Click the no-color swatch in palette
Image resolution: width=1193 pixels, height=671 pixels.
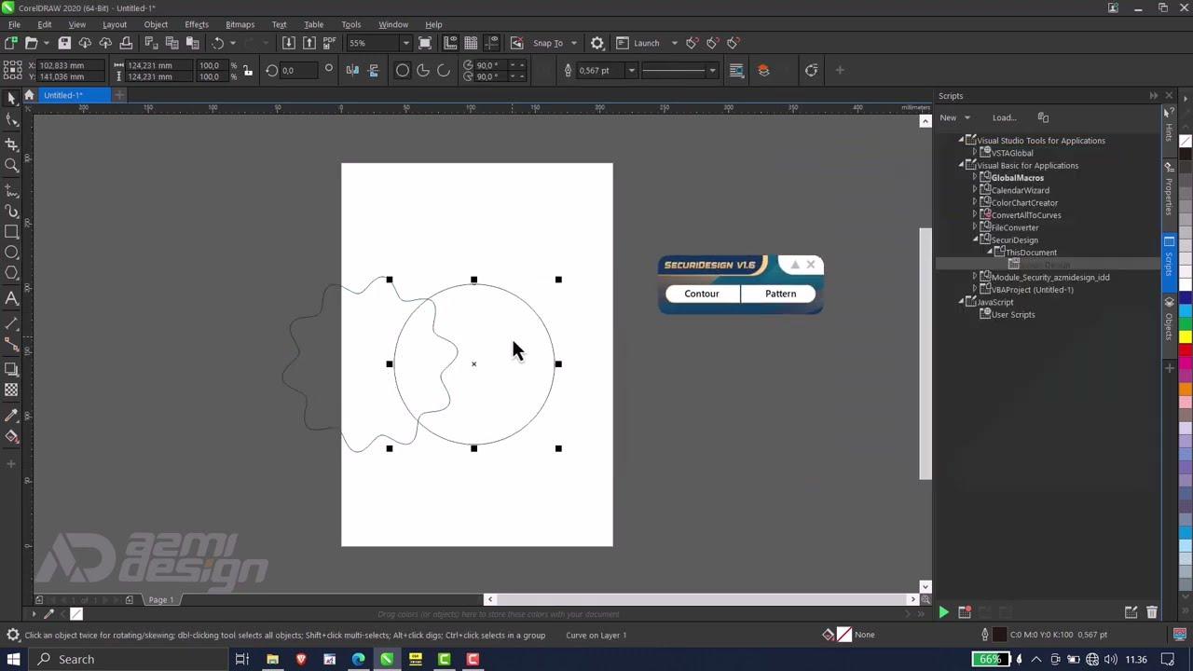[x=1186, y=142]
